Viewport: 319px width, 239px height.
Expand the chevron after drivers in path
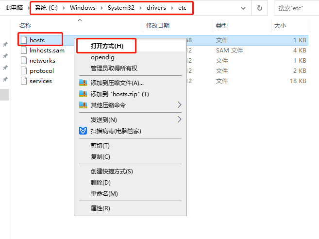(172, 8)
